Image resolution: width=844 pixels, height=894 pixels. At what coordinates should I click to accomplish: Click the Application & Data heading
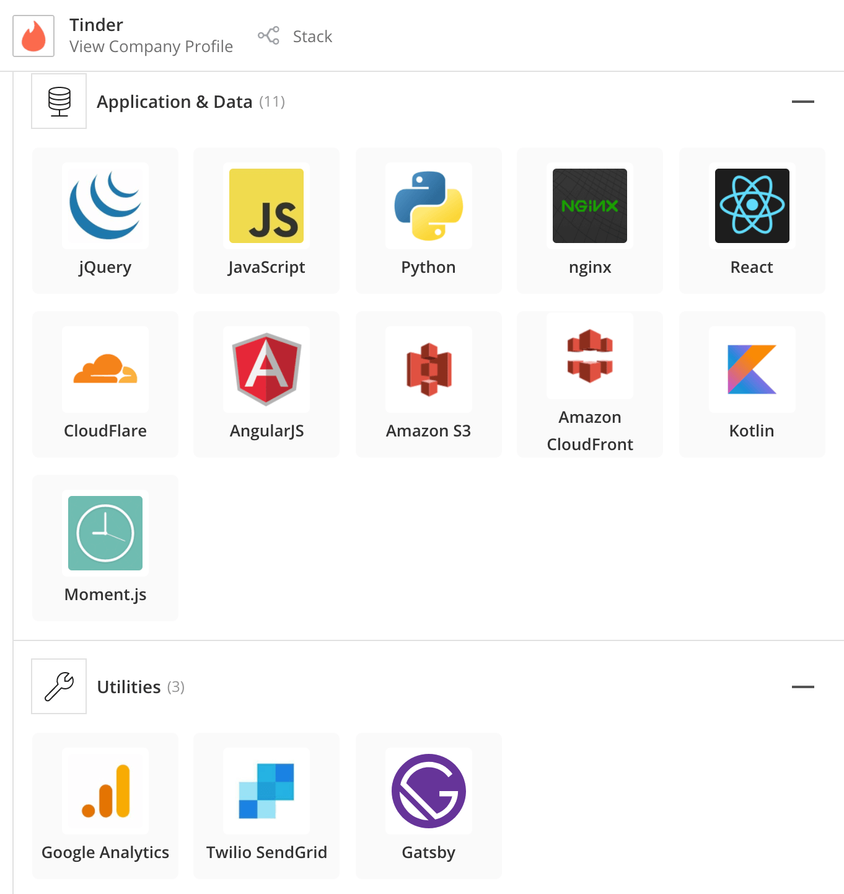pyautogui.click(x=175, y=102)
